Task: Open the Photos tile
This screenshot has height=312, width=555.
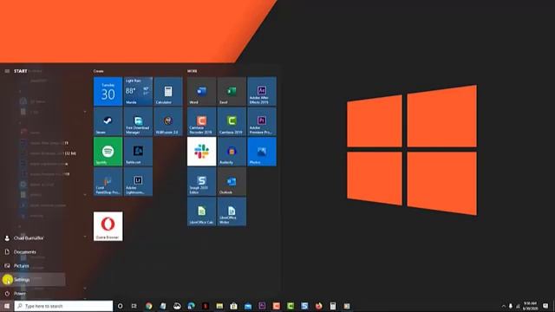Action: [262, 152]
